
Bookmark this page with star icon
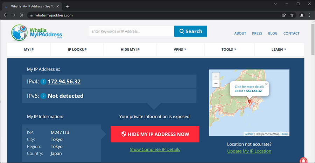[292, 15]
